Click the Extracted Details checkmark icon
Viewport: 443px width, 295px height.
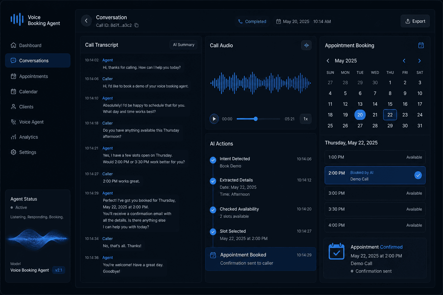[x=213, y=181]
